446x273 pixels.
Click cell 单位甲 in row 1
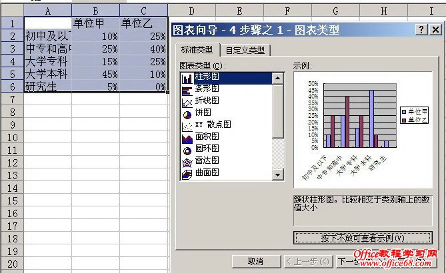coord(95,23)
